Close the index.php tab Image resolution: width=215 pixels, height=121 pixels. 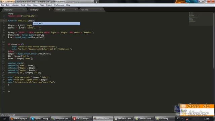point(24,10)
